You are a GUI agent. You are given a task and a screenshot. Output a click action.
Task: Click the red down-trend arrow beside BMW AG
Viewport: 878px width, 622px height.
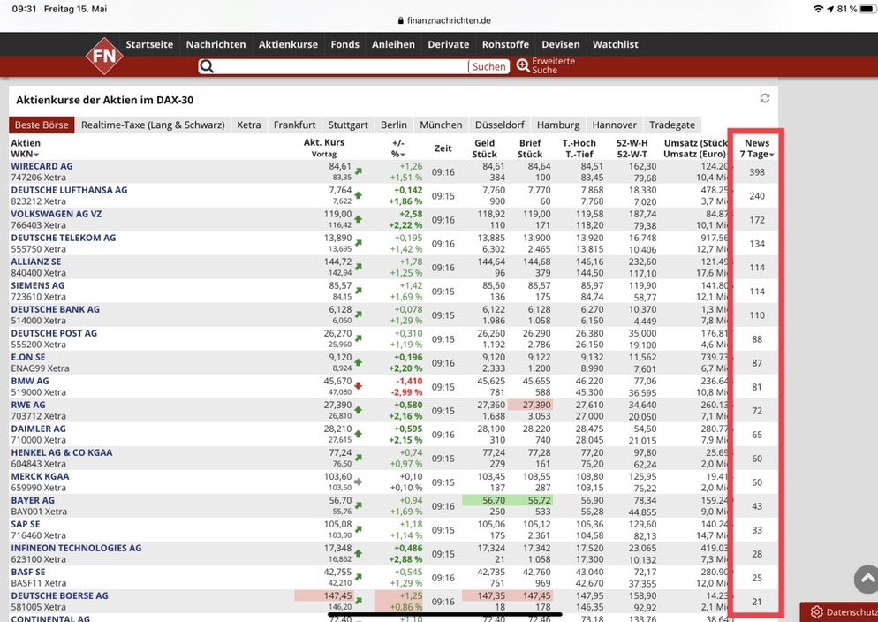click(359, 384)
